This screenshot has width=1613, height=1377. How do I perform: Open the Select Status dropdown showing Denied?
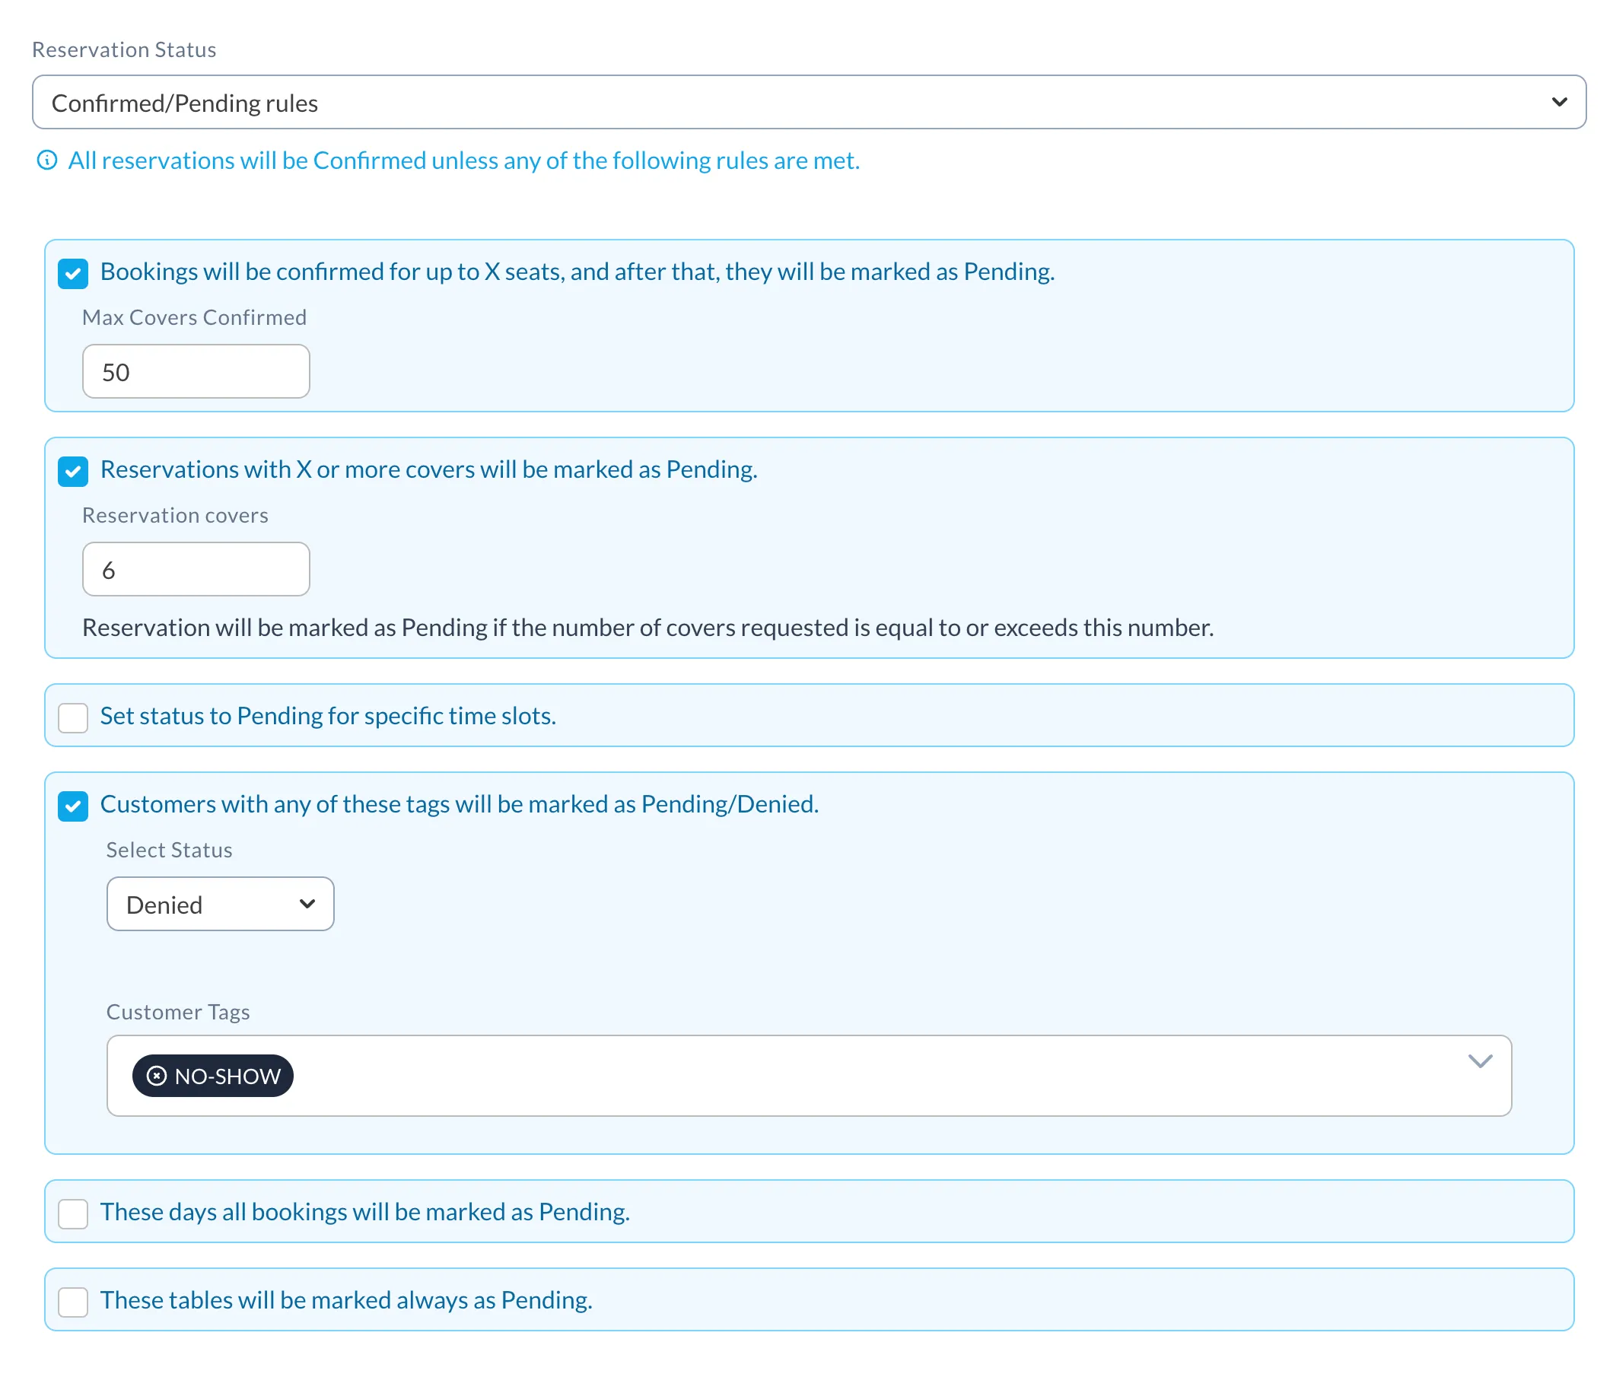click(x=221, y=904)
